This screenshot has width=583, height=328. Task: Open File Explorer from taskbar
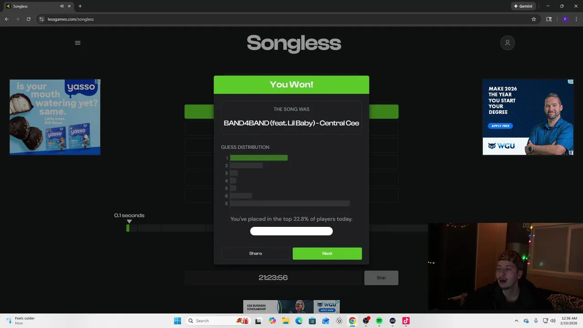(286, 321)
